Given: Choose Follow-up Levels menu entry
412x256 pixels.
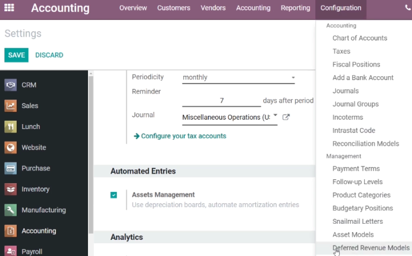Looking at the screenshot, I should [x=357, y=181].
